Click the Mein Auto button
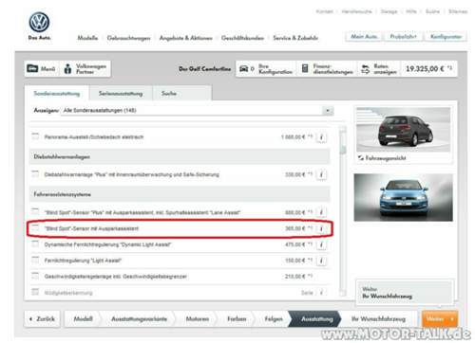Screen dimensions: 475x343 (364, 37)
